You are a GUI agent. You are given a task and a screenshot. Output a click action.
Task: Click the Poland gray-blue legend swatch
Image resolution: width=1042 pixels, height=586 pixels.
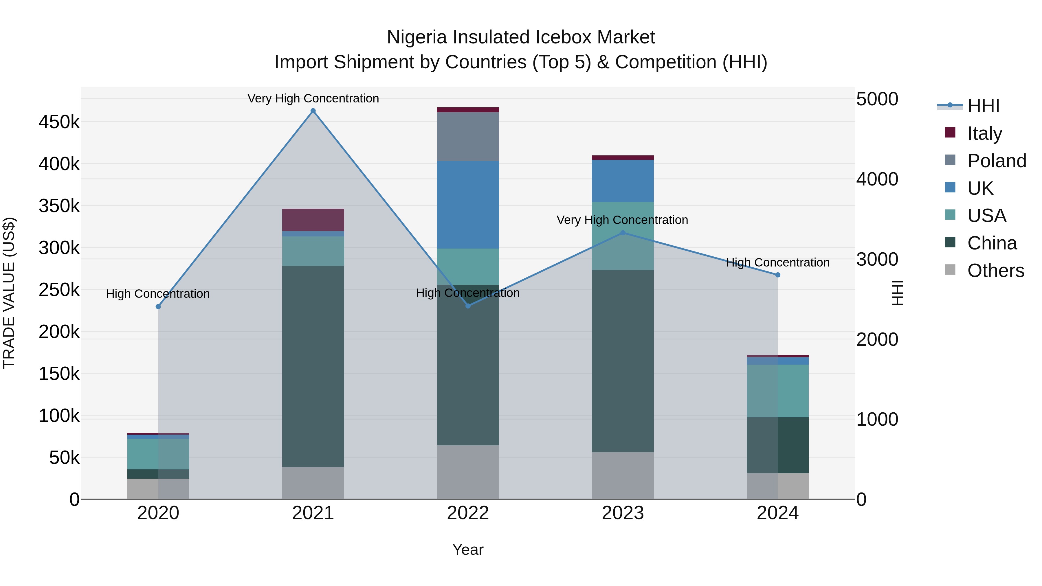point(950,160)
